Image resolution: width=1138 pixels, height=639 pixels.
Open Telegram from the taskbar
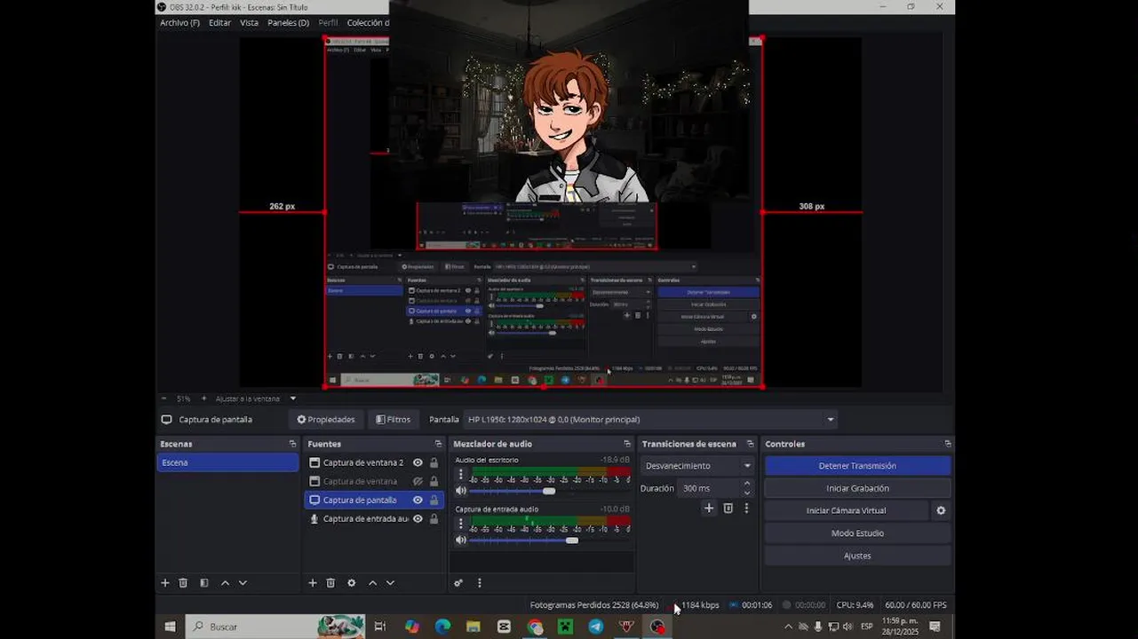[596, 627]
